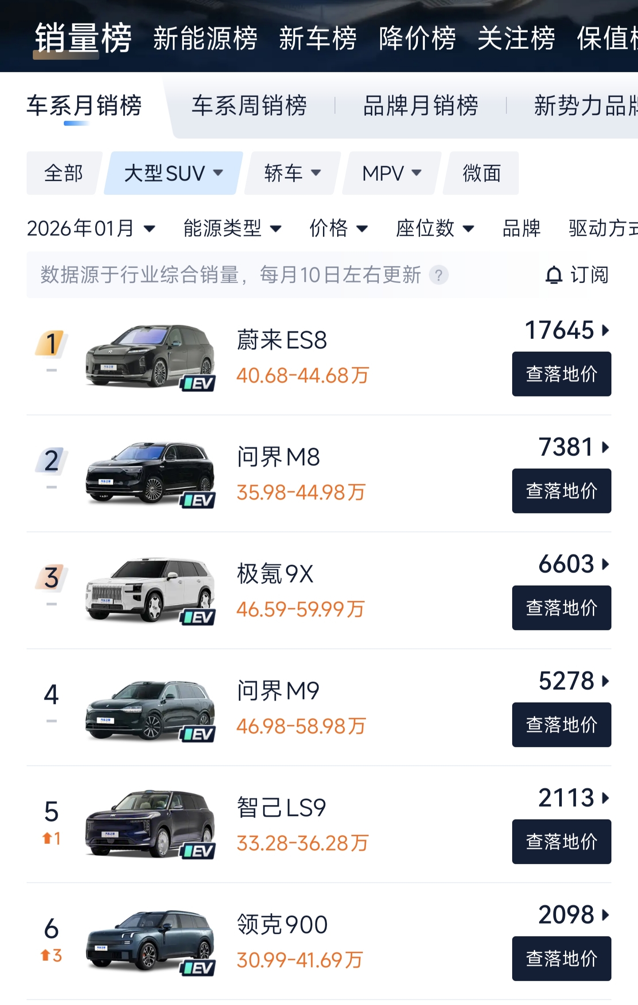Tap 查落地价 for 智己LS9
Image resolution: width=638 pixels, height=1005 pixels.
(x=561, y=842)
